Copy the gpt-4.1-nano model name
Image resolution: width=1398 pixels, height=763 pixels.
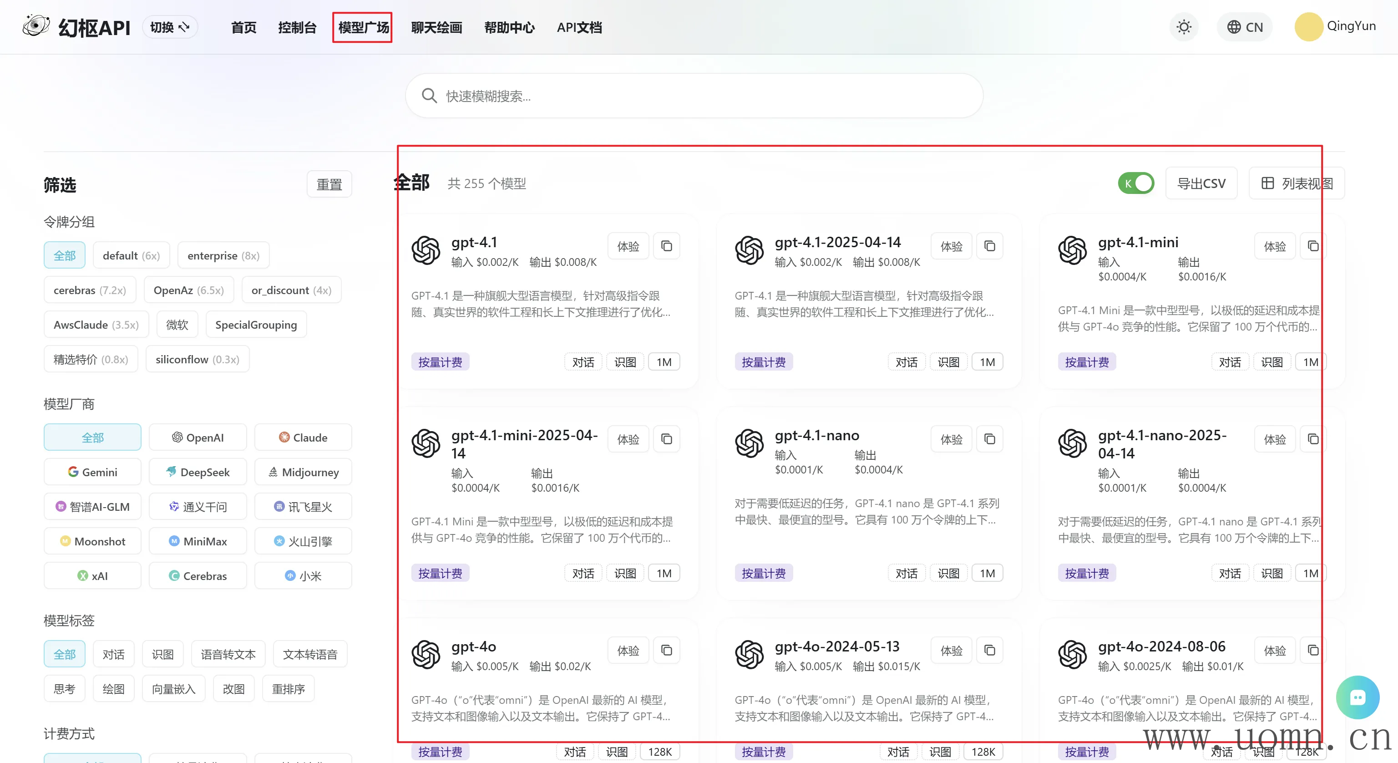click(x=989, y=439)
